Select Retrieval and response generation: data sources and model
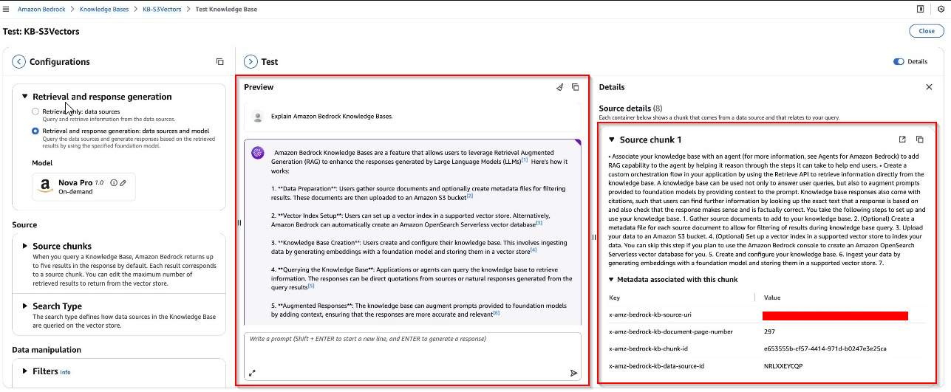Screen dimensions: 951x392 (35, 131)
